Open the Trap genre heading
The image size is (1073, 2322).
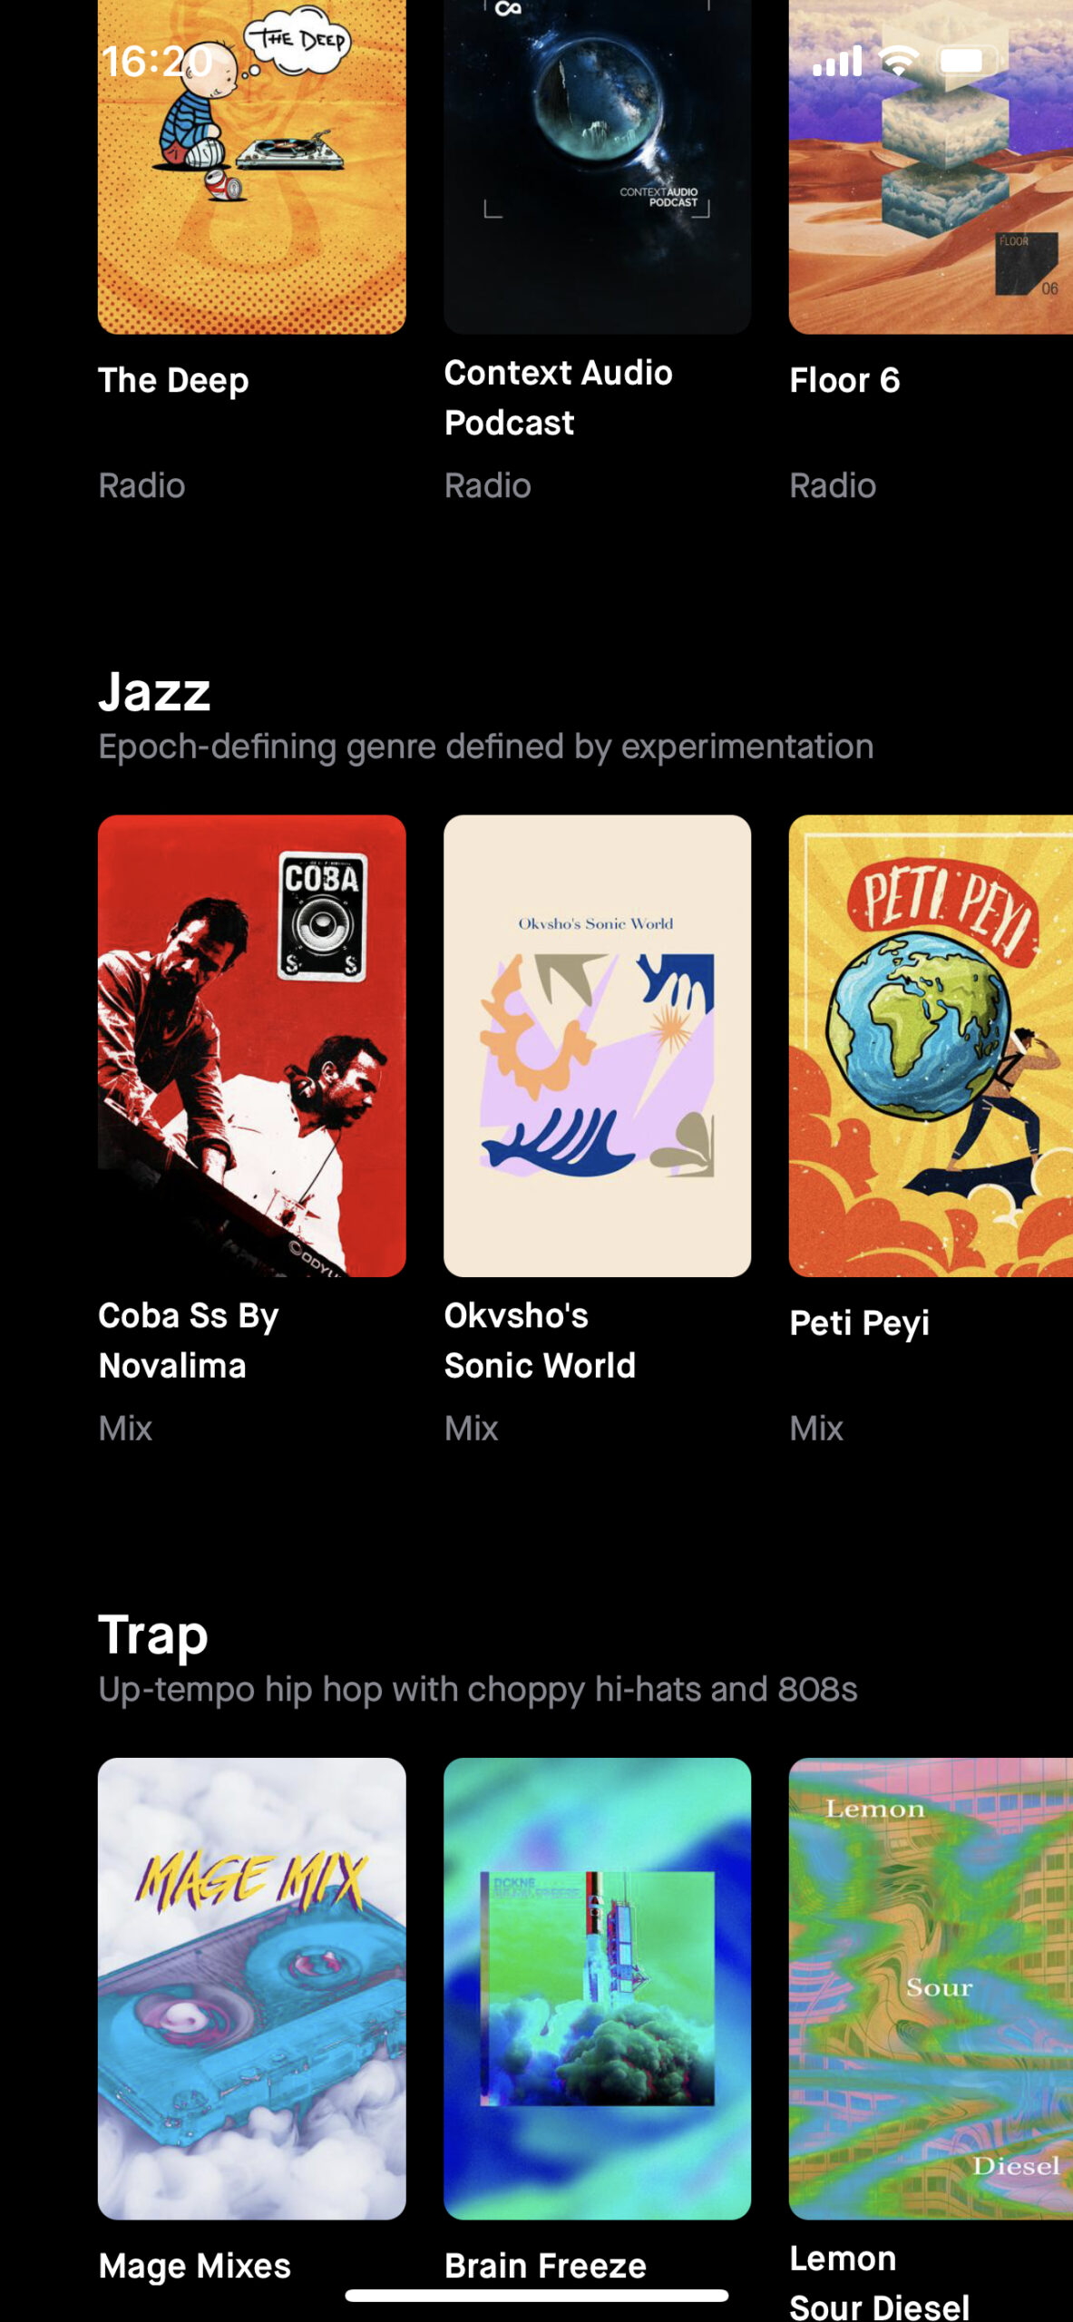(x=153, y=1635)
